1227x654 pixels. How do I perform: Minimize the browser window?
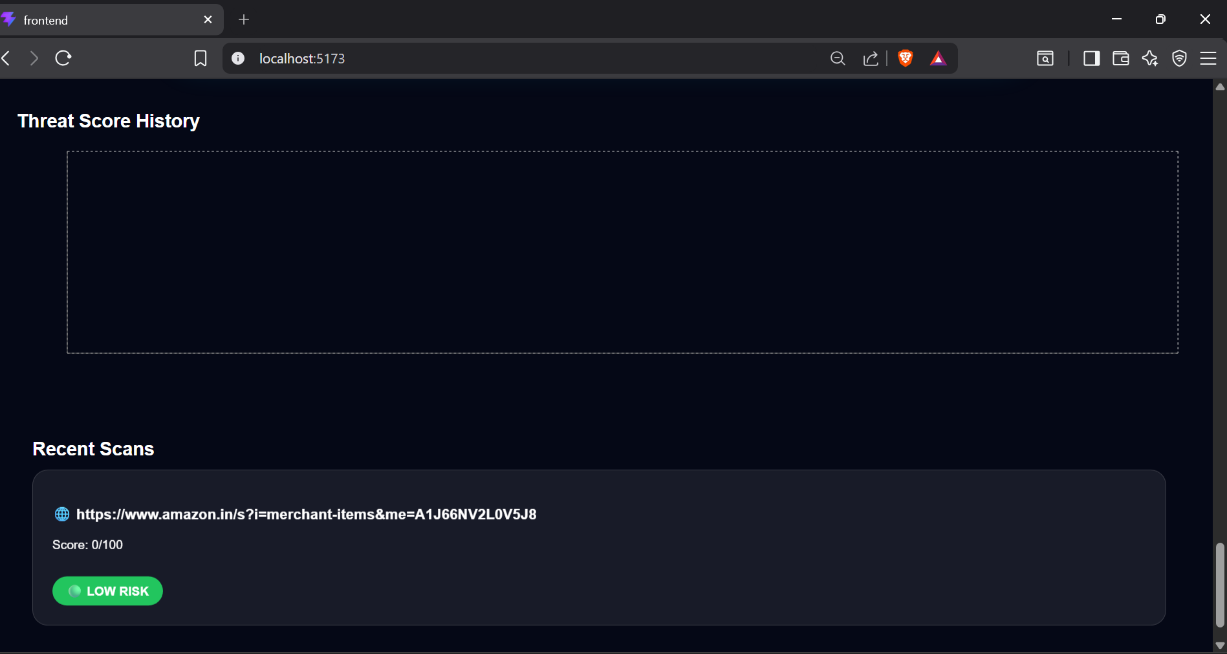pyautogui.click(x=1116, y=19)
